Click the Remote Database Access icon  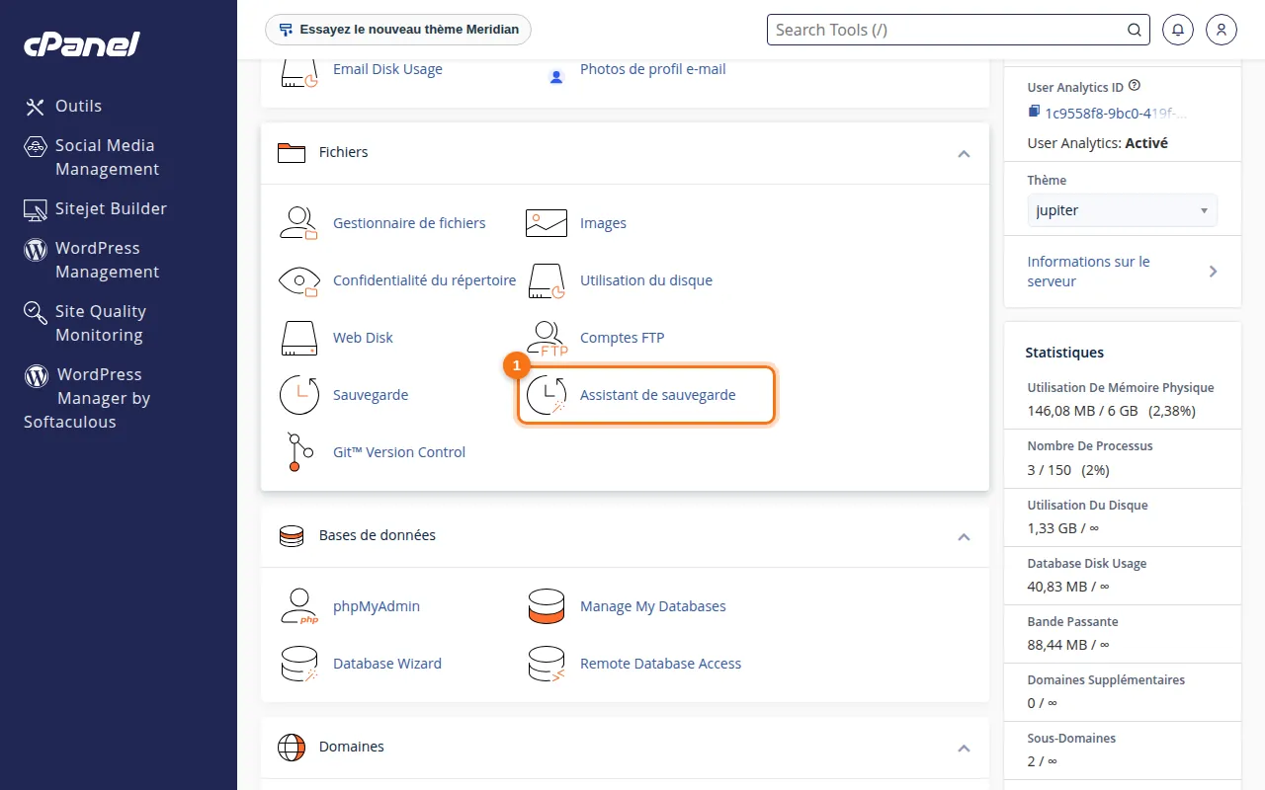547,664
